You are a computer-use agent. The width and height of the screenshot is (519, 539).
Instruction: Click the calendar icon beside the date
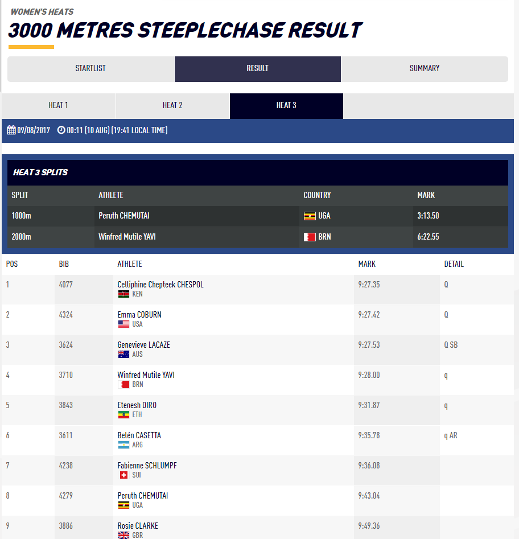(x=11, y=130)
